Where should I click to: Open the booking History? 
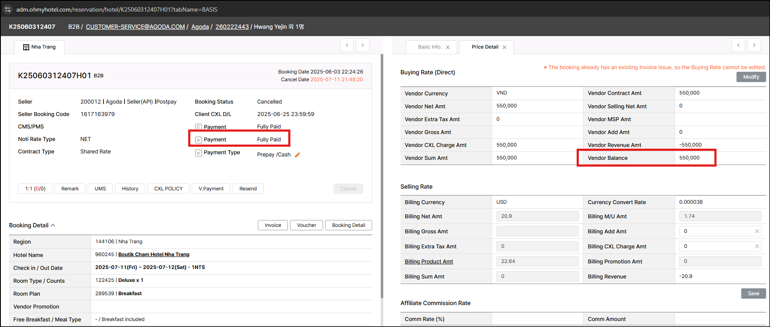[130, 189]
